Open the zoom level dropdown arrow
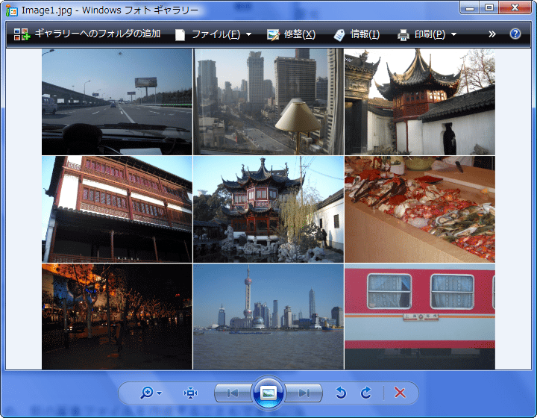This screenshot has width=537, height=418. tap(159, 393)
